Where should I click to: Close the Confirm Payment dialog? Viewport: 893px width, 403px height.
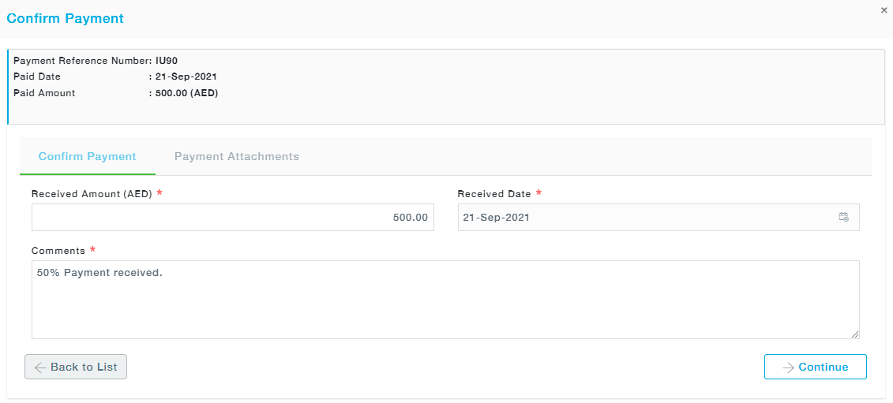[x=884, y=10]
